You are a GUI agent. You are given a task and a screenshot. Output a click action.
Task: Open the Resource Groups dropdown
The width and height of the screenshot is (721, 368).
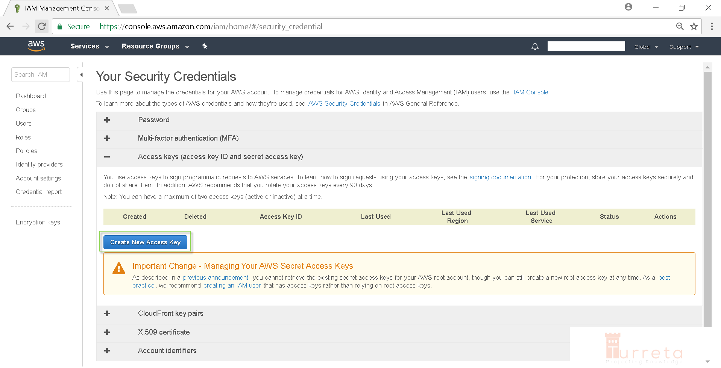click(x=155, y=46)
